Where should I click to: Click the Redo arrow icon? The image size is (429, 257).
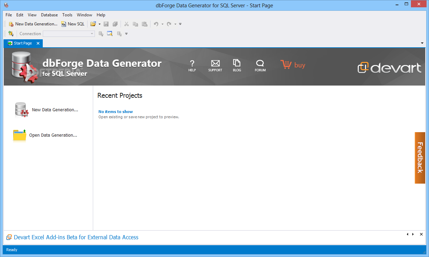pos(169,24)
